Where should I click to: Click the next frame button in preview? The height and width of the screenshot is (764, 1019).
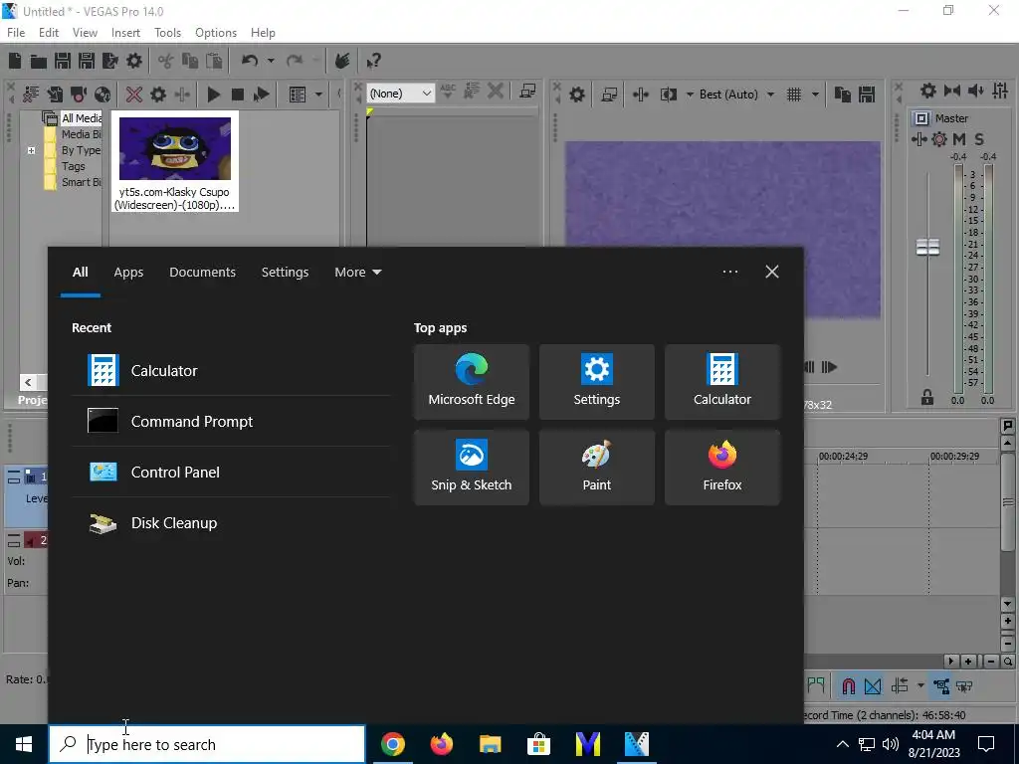tap(829, 367)
